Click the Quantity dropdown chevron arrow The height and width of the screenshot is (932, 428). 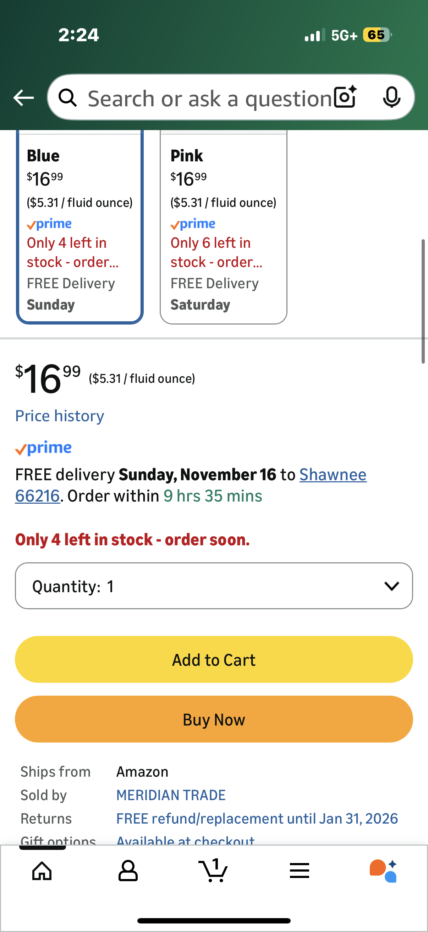[391, 586]
